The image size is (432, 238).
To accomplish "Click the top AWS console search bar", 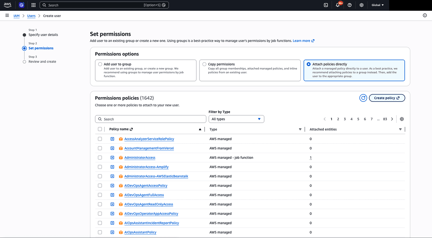I will (104, 5).
